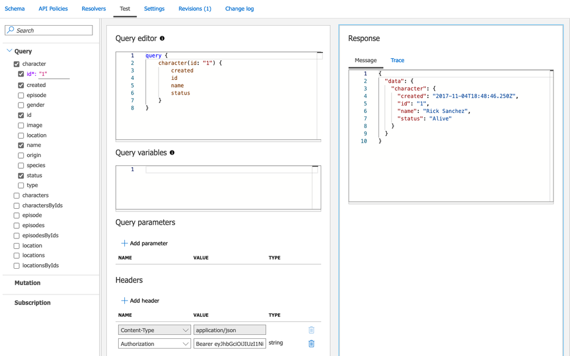Click the created timestamp value in response
The image size is (570, 356).
tap(474, 96)
